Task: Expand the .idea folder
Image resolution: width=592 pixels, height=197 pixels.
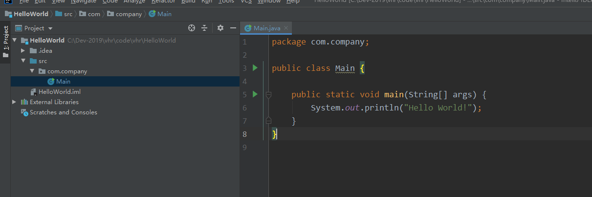Action: pyautogui.click(x=23, y=51)
